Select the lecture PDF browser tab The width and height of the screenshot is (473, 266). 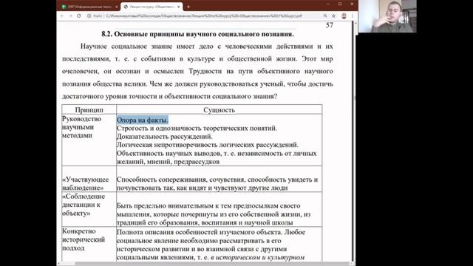point(152,7)
